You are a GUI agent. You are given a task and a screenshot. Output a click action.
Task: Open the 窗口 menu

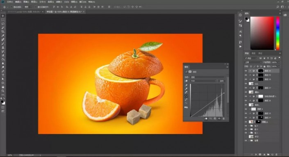coord(82,2)
